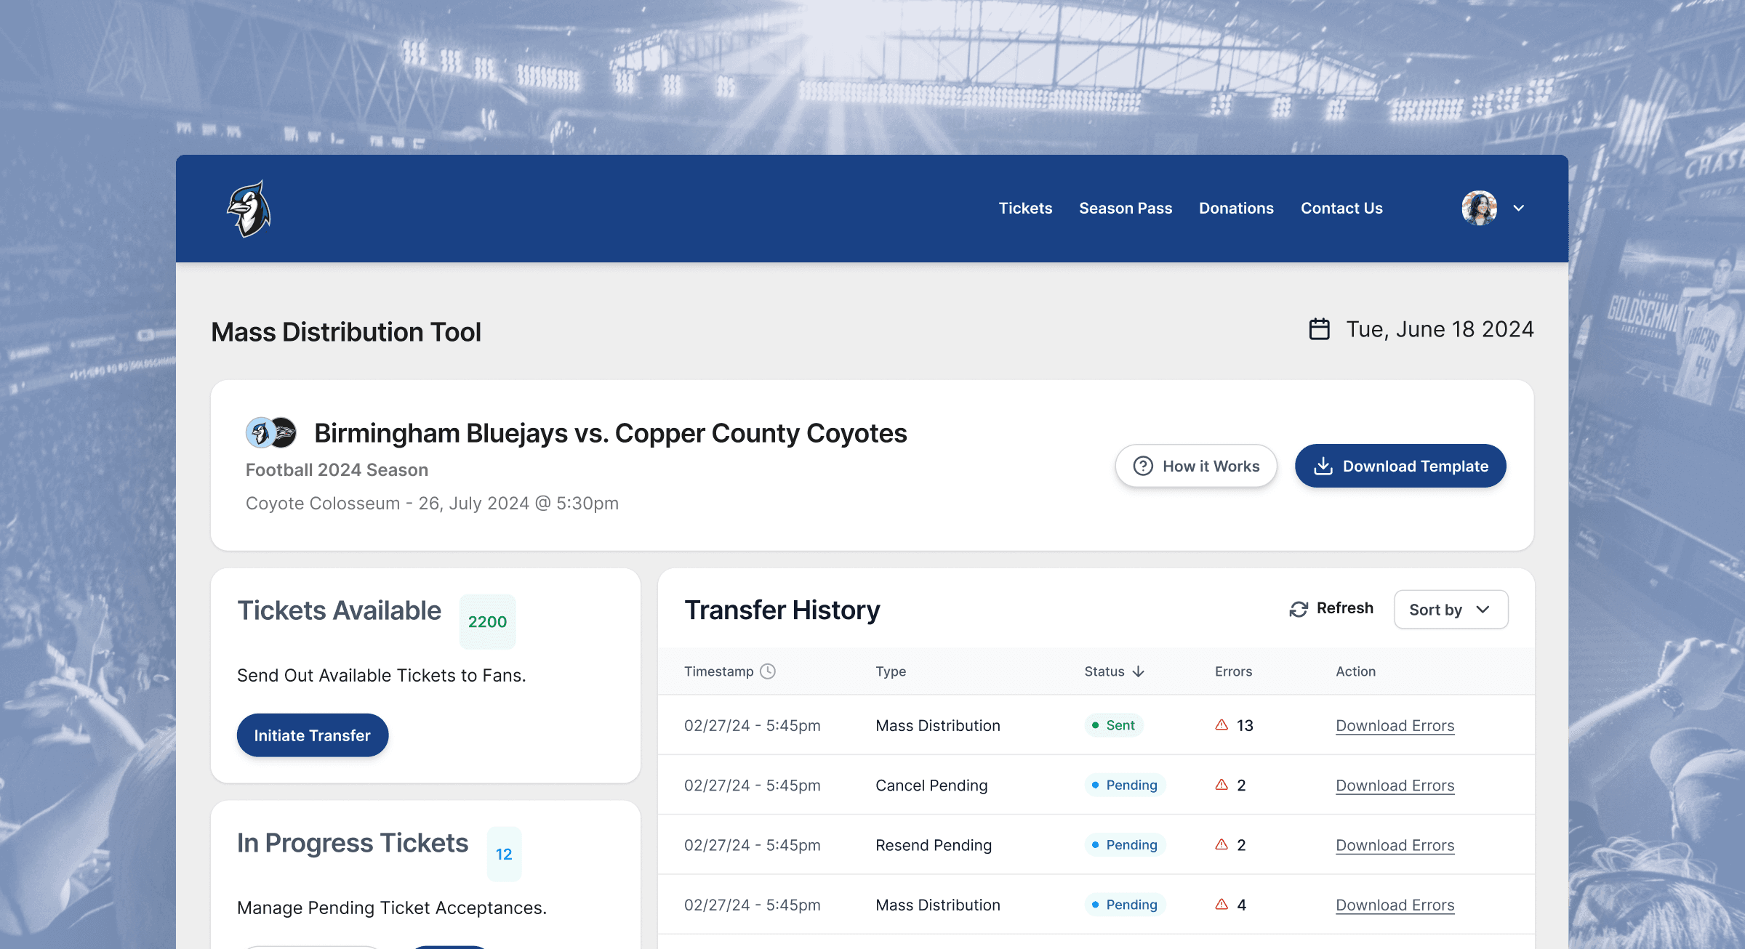Click the Pending badge in Cancel Pending row

pyautogui.click(x=1125, y=785)
